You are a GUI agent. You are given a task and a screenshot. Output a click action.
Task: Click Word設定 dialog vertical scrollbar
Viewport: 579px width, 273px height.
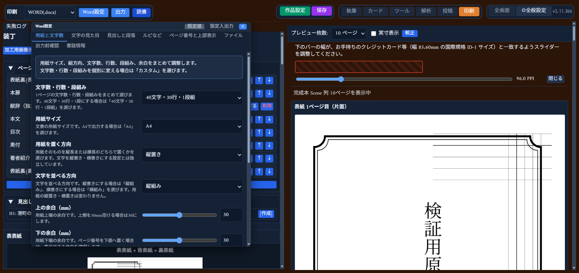249,110
